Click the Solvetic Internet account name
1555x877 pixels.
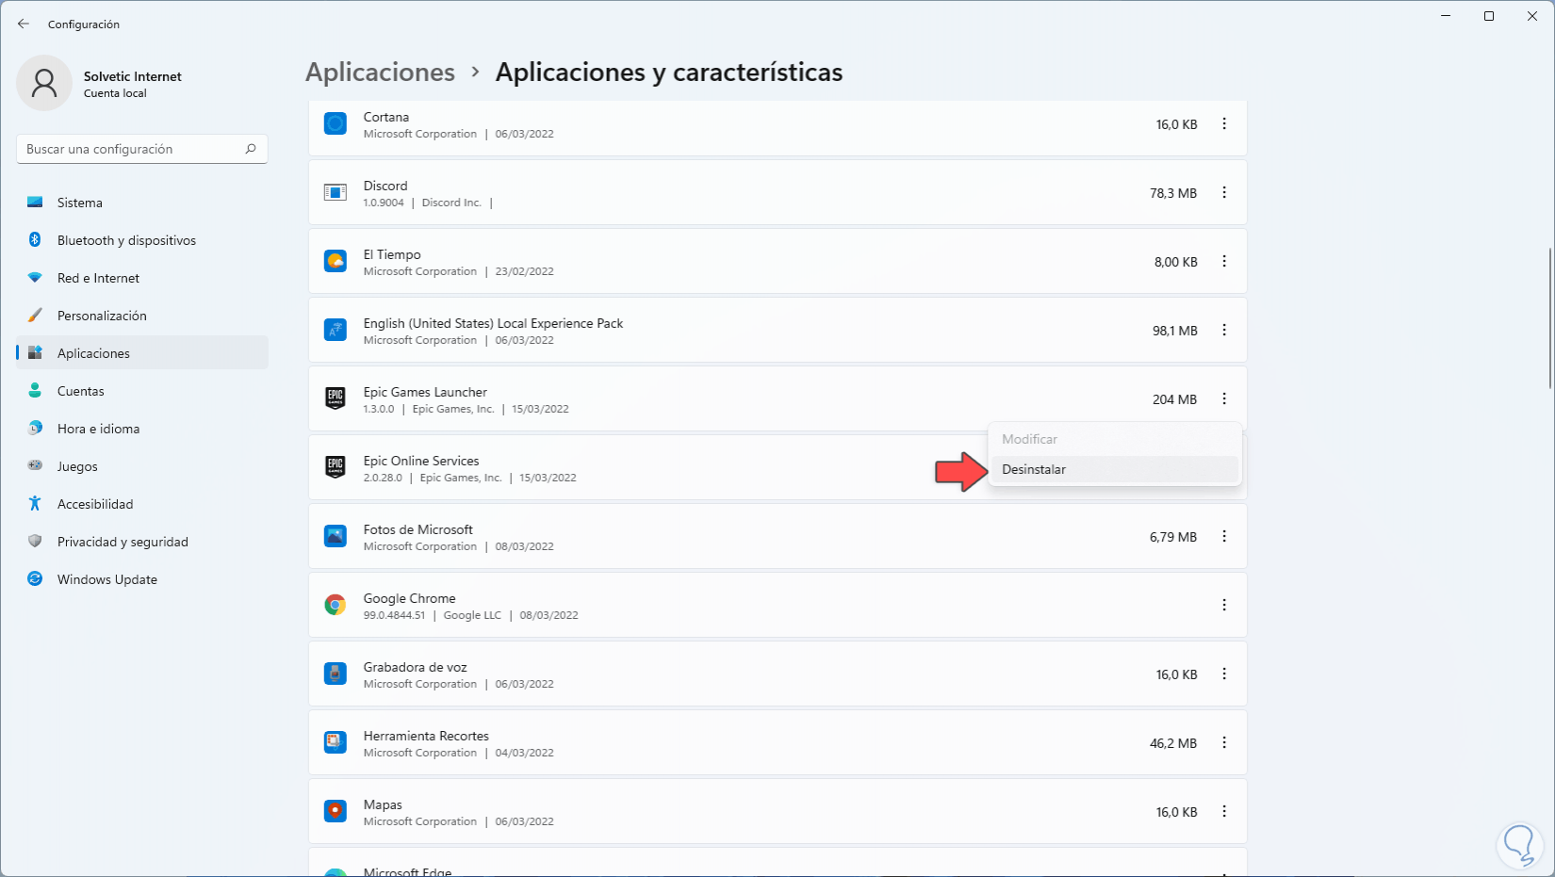[133, 76]
